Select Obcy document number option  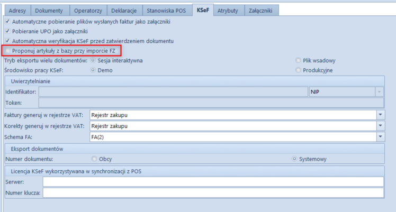coord(94,159)
